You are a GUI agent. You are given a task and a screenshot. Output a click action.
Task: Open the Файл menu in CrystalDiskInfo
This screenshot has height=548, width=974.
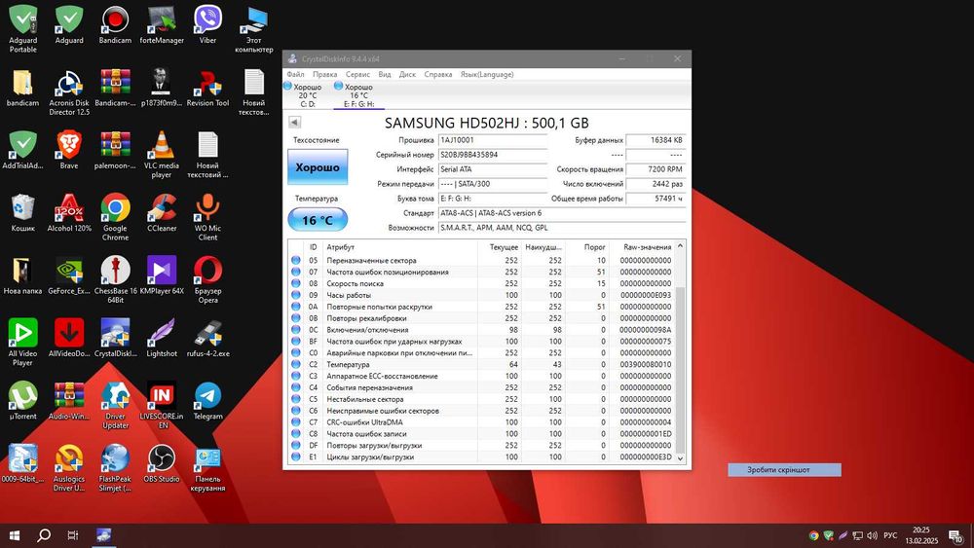coord(296,75)
